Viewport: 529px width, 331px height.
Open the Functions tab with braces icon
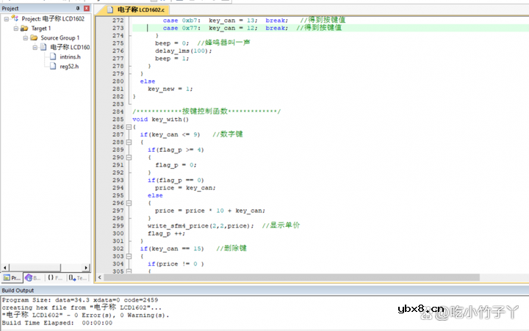[x=55, y=278]
